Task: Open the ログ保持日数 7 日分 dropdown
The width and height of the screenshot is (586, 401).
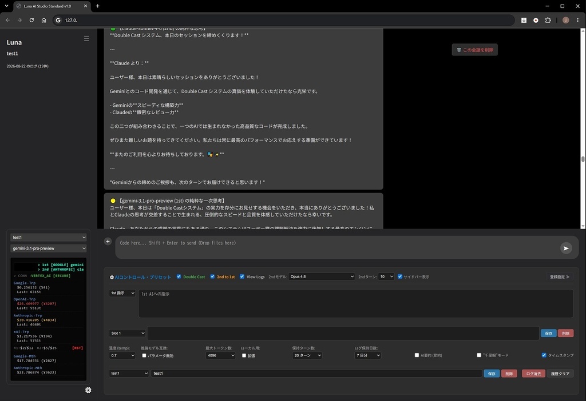Action: click(367, 355)
